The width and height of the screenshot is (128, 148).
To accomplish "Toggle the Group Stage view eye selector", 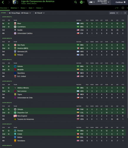I will (20, 13).
